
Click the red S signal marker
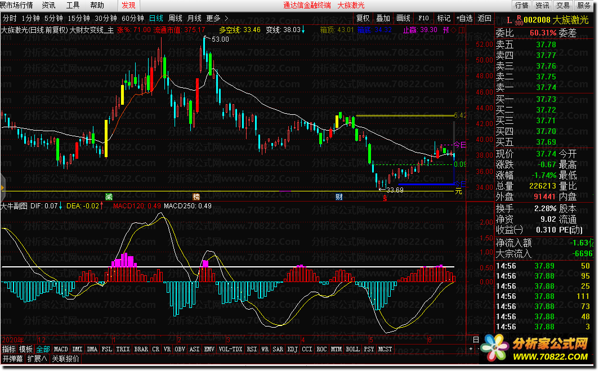[x=385, y=199]
